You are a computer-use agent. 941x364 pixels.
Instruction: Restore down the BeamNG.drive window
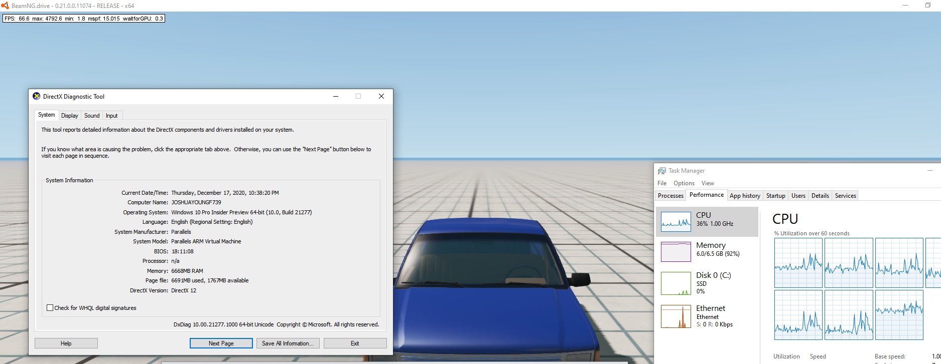click(928, 6)
